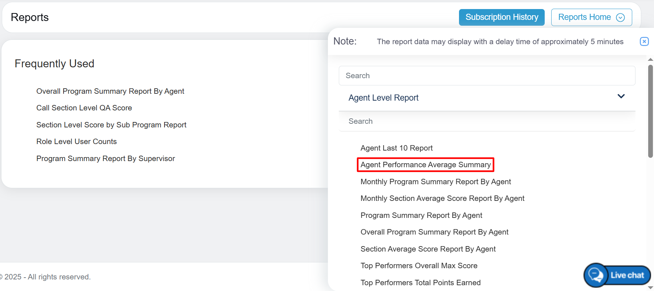
Task: Select Agent Performance Average Summary report
Action: pos(425,165)
